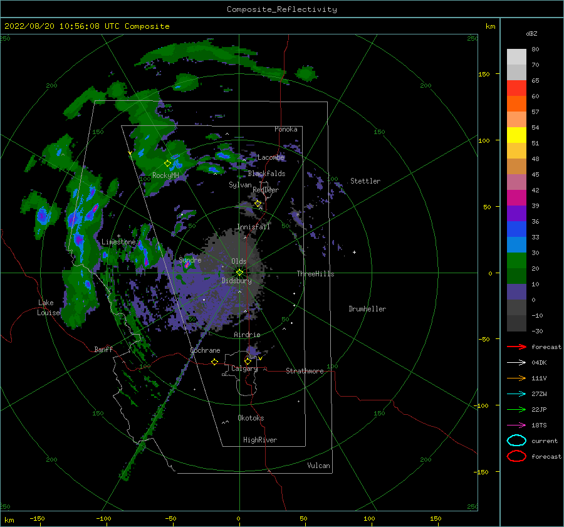Pick the green 22JP arrow symbol

pyautogui.click(x=516, y=409)
